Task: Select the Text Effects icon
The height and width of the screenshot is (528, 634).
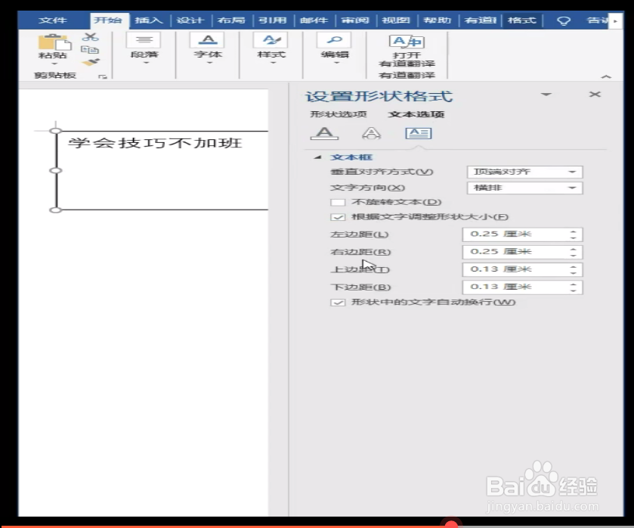Action: tap(371, 133)
